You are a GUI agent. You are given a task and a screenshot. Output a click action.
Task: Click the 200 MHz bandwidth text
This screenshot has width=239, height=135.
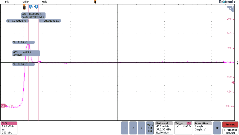7,132
